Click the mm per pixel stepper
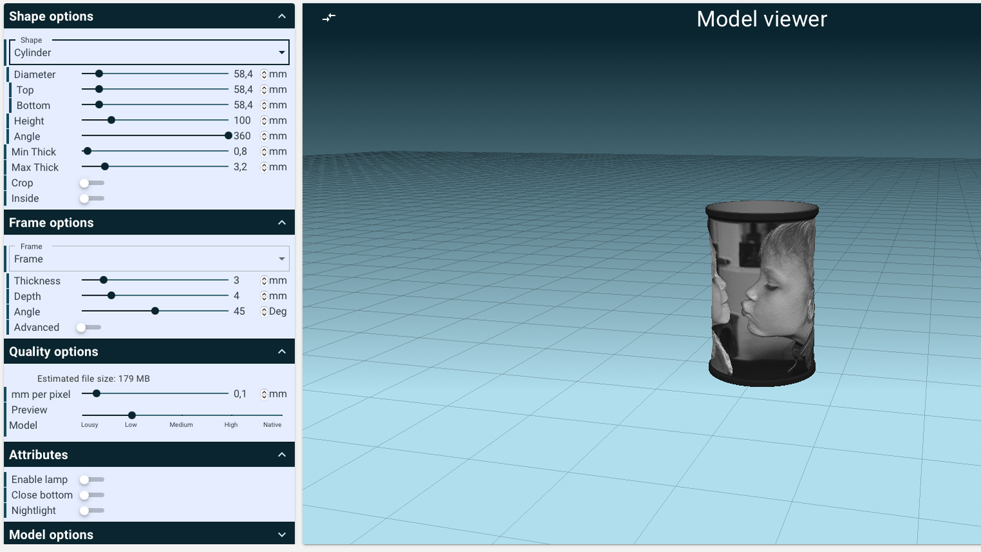The height and width of the screenshot is (552, 981). (264, 394)
